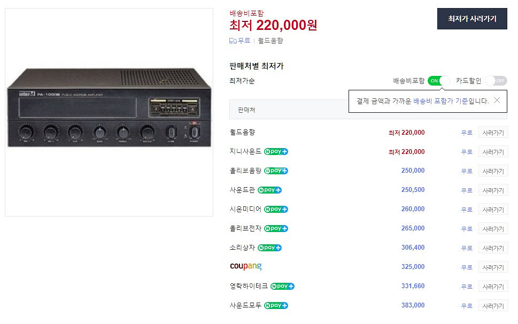Image resolution: width=518 pixels, height=324 pixels.
Task: Click the delivery truck icon near 무료
Action: pos(233,41)
